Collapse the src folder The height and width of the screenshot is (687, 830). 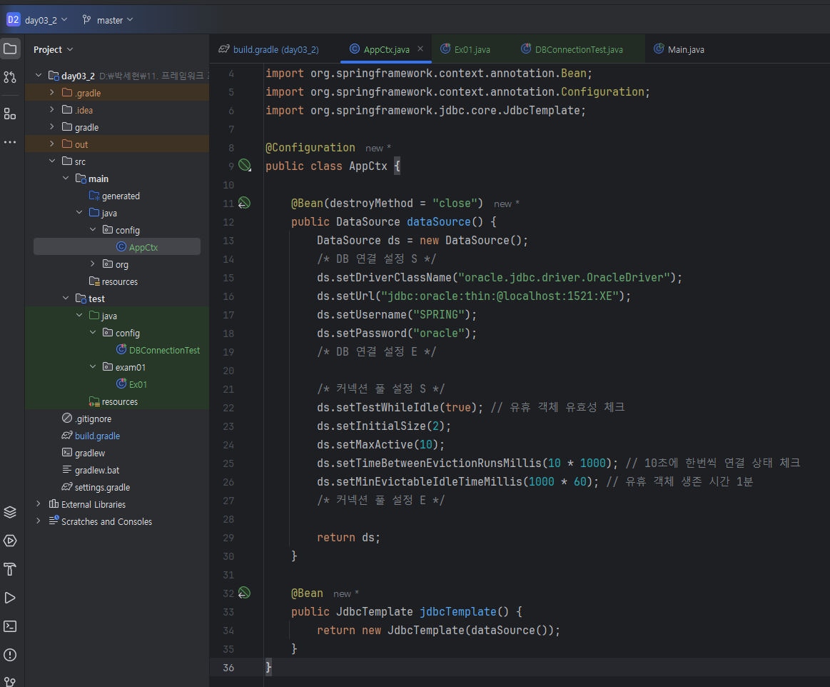point(52,161)
